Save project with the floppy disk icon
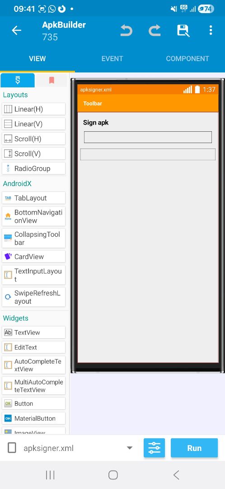The image size is (225, 489). click(183, 31)
